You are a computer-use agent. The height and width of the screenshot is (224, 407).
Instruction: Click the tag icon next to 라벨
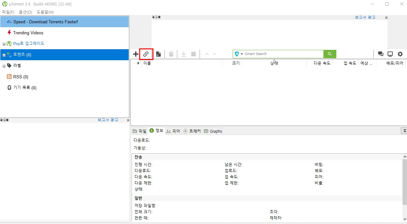pos(9,65)
